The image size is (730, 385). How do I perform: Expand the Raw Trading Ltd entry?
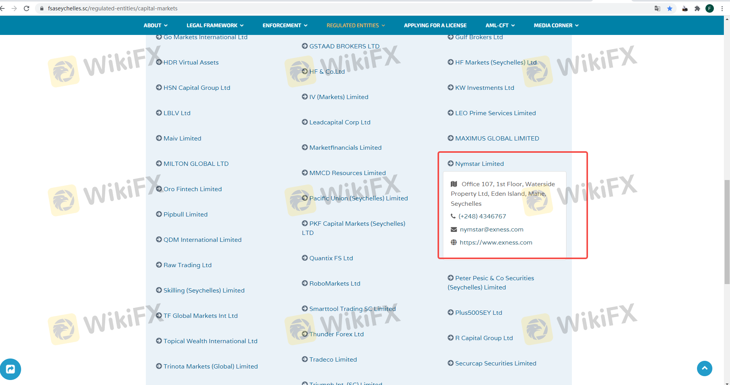pyautogui.click(x=187, y=265)
